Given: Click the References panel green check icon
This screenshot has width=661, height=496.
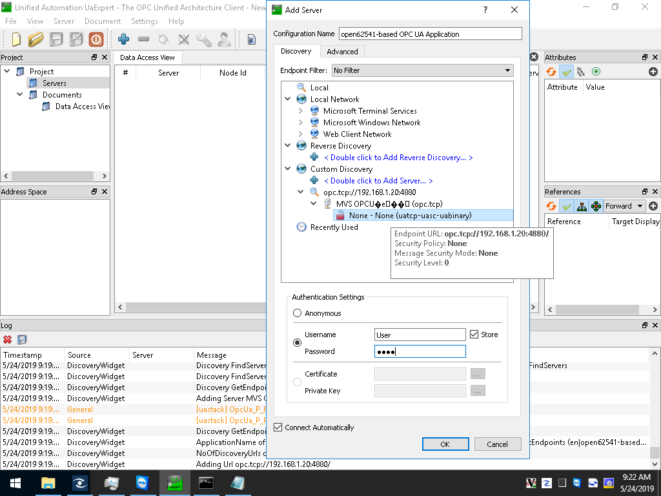Looking at the screenshot, I should coord(567,206).
